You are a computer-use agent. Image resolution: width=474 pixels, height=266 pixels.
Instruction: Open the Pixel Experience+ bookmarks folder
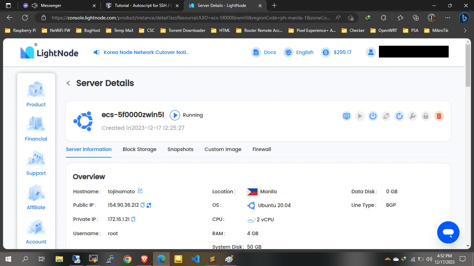tap(312, 30)
